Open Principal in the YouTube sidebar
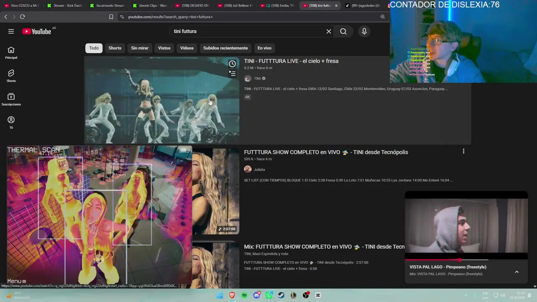Image resolution: width=537 pixels, height=302 pixels. [11, 53]
